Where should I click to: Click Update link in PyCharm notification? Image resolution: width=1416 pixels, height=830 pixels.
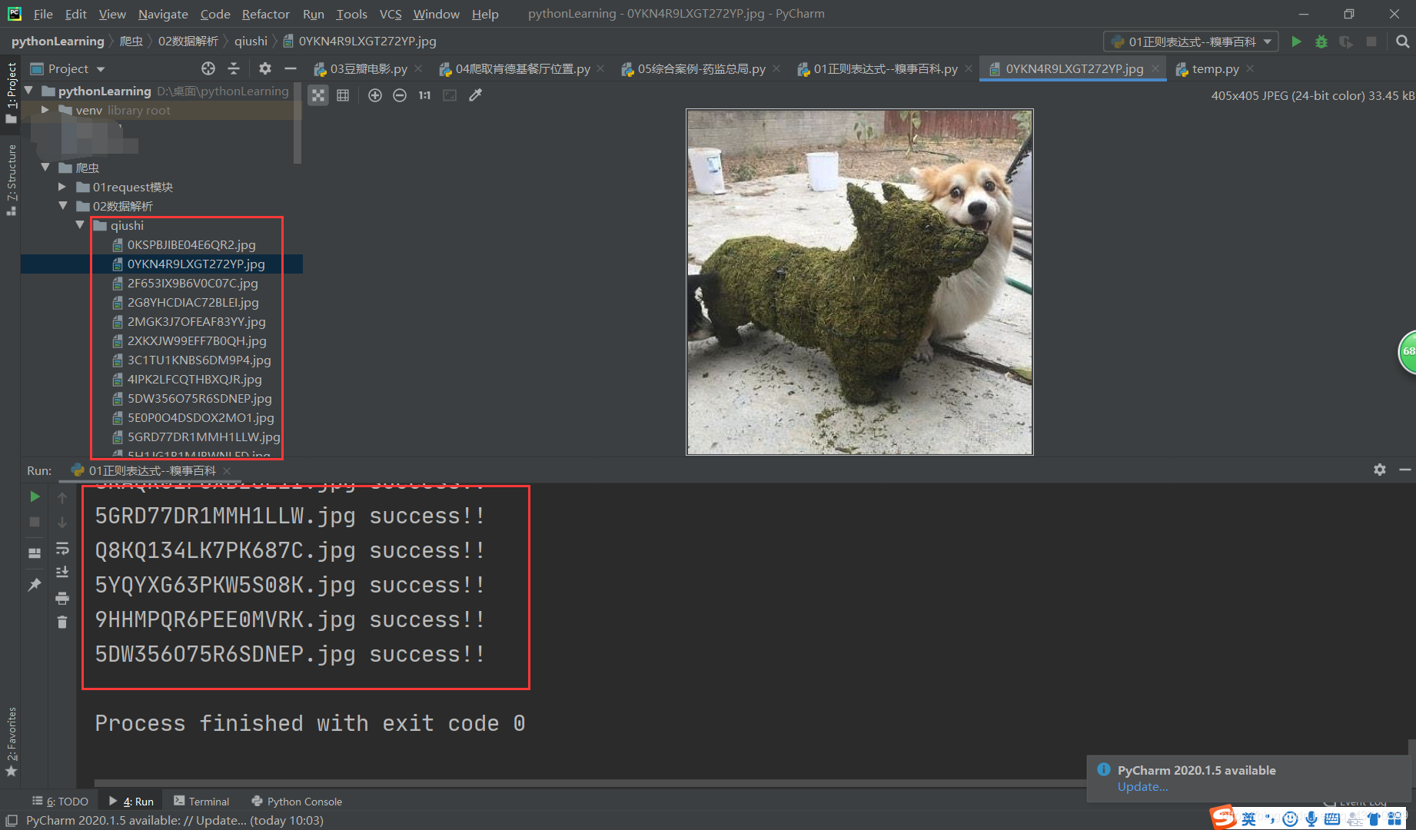pyautogui.click(x=1142, y=787)
